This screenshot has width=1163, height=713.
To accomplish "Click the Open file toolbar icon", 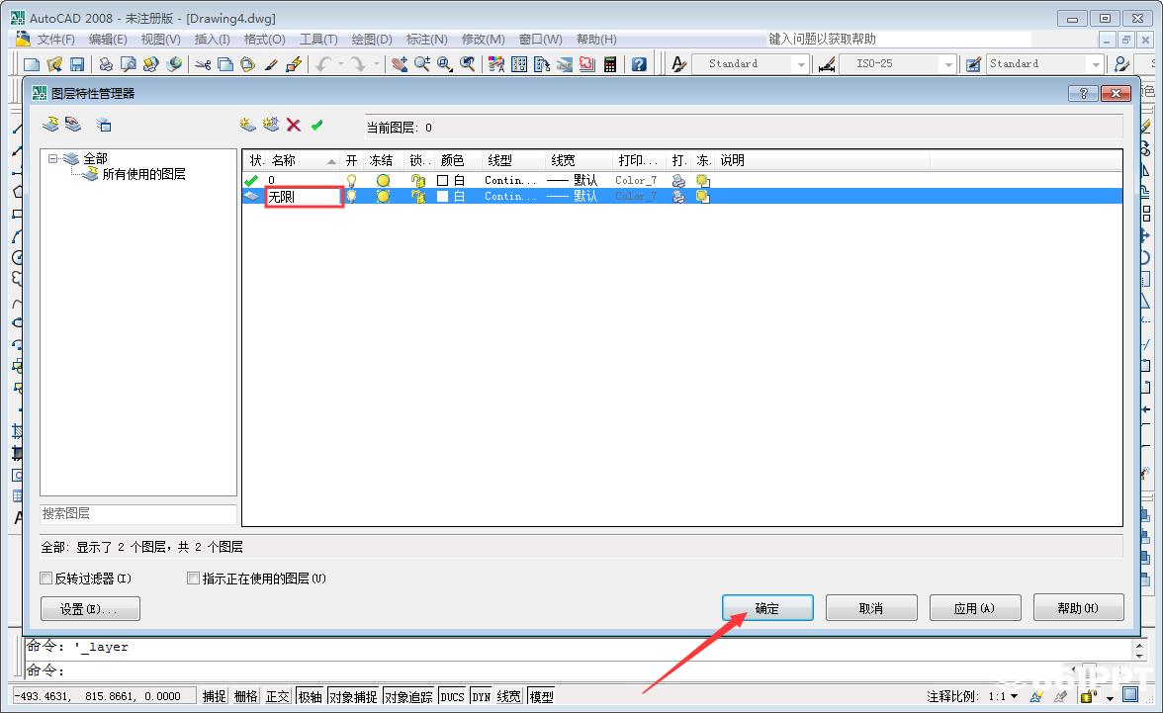I will (54, 64).
